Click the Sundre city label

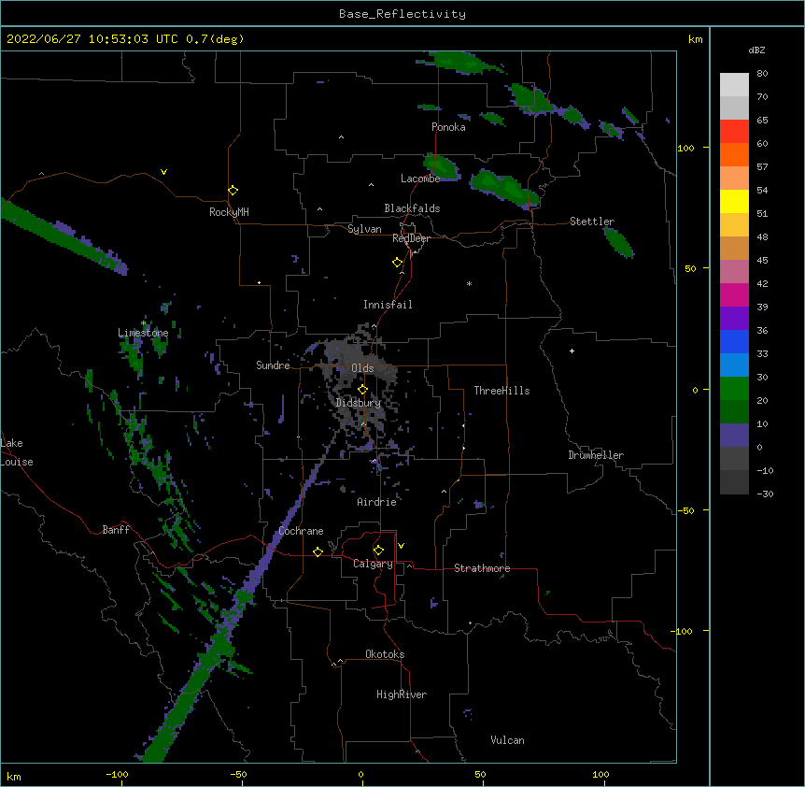[273, 365]
